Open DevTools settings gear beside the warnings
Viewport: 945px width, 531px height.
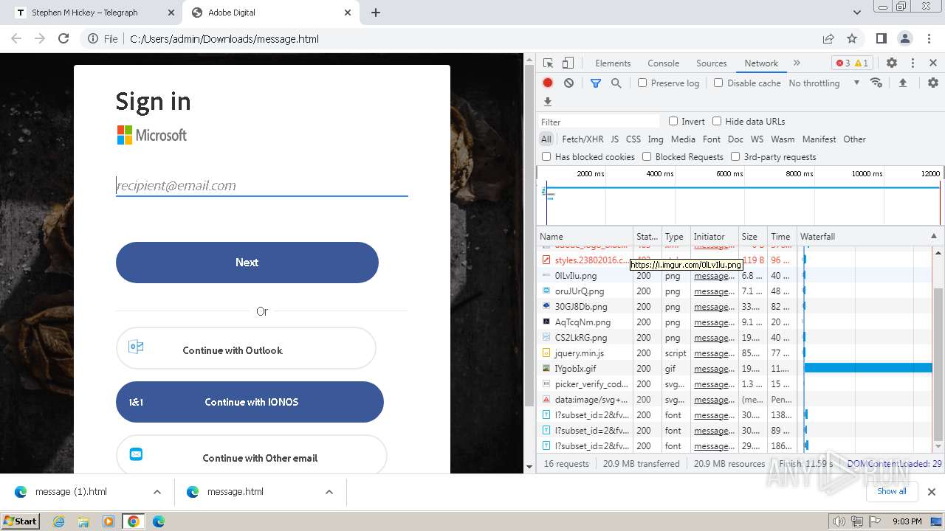(892, 63)
